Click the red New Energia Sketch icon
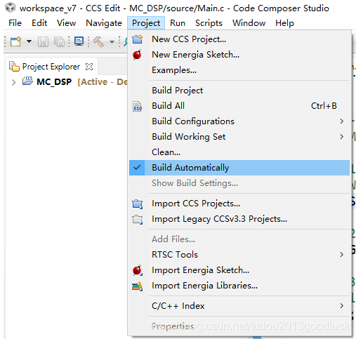Viewport: 356px width, 339px height. (137, 55)
